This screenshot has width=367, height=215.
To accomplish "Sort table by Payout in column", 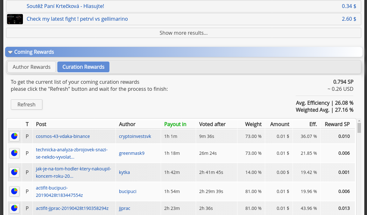I will pos(175,124).
